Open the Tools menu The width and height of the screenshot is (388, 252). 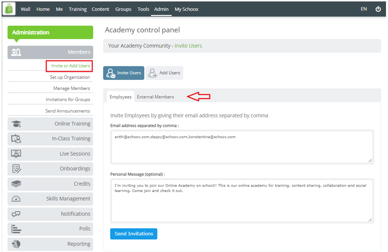coord(143,9)
